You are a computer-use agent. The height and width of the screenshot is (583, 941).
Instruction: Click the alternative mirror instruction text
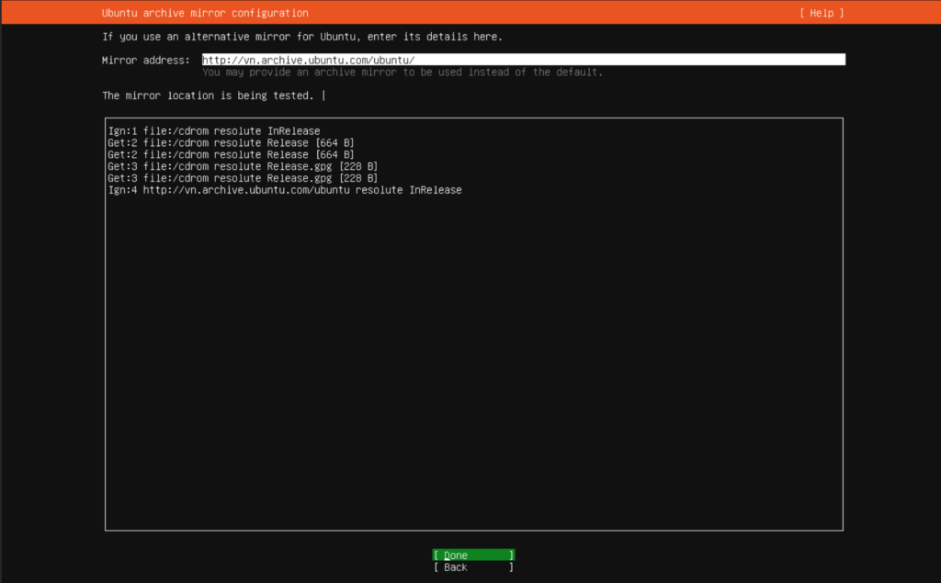(x=301, y=37)
